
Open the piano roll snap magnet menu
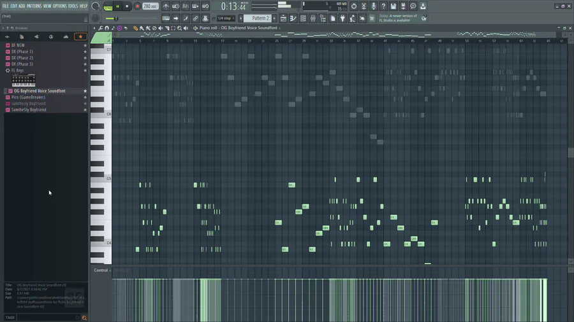pos(107,28)
